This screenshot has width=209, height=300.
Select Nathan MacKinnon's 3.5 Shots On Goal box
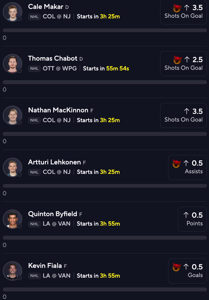pos(183,115)
